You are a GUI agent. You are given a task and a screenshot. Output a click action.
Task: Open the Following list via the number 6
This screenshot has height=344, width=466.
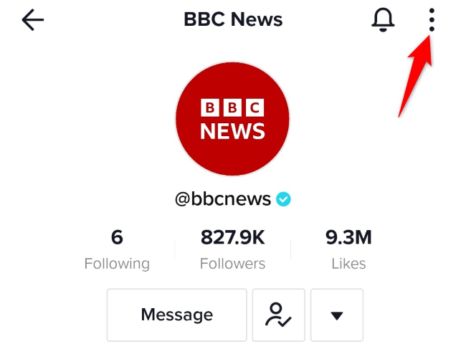pyautogui.click(x=117, y=237)
